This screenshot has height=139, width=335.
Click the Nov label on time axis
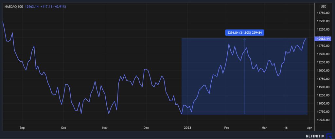104,128
